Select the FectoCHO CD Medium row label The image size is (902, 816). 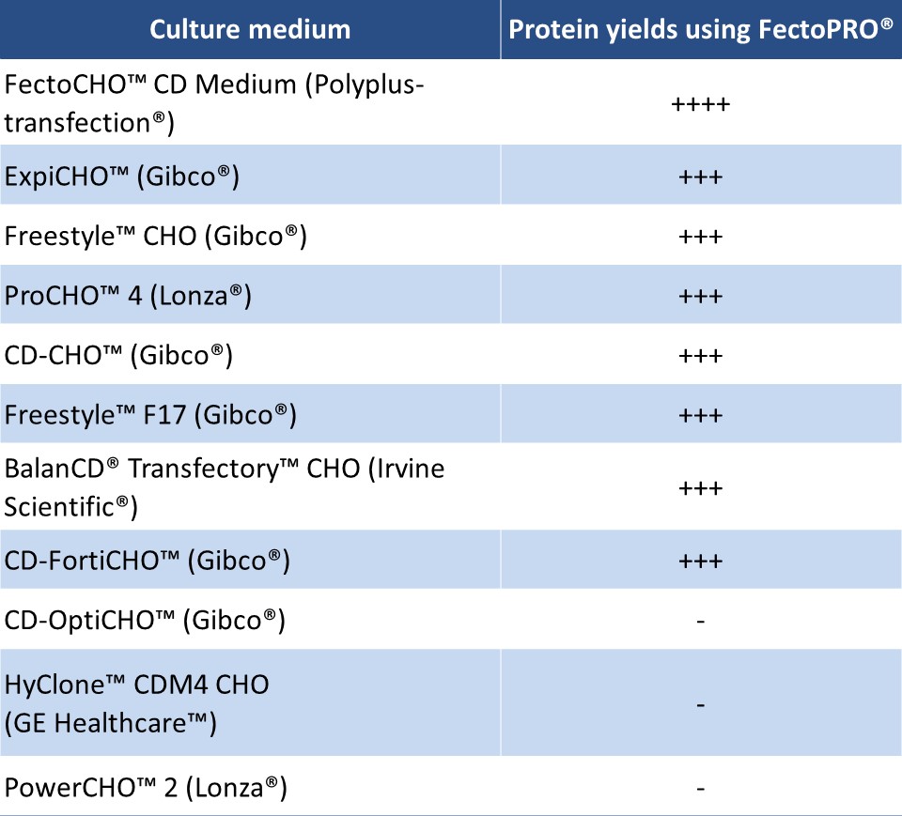(214, 103)
